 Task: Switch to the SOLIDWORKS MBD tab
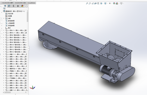20,3
